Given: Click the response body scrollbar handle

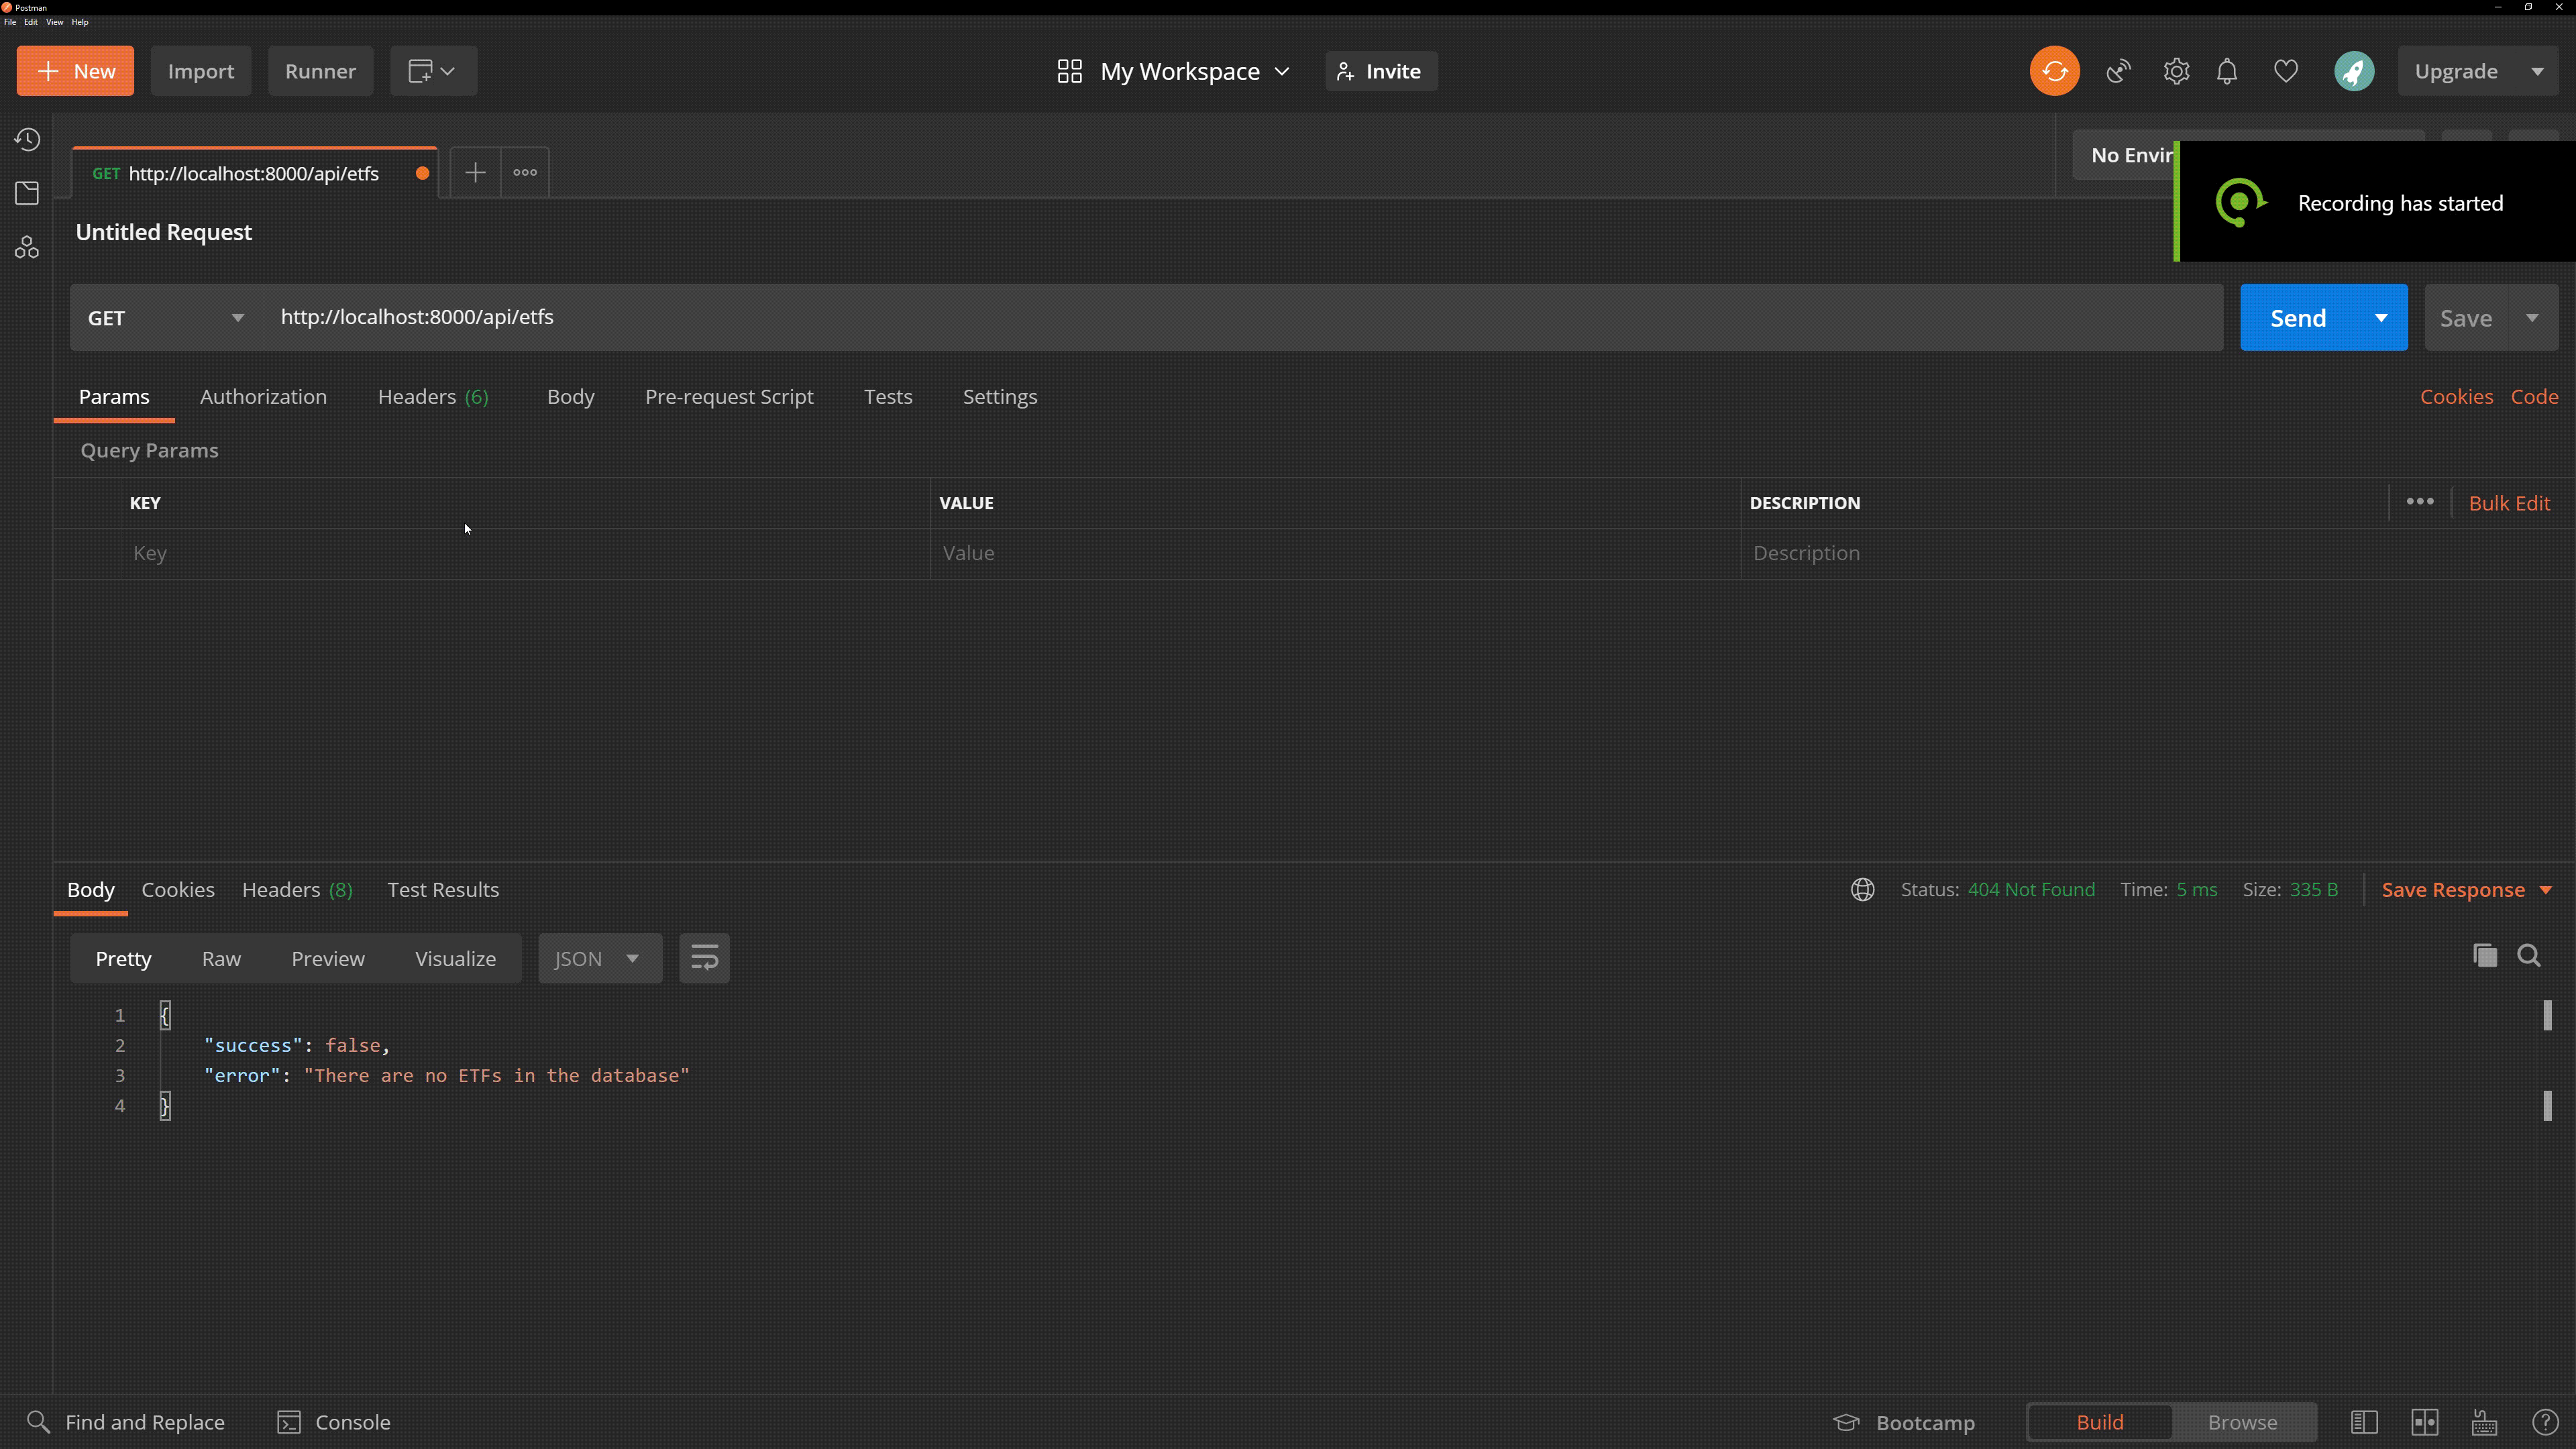Looking at the screenshot, I should coord(2547,1016).
